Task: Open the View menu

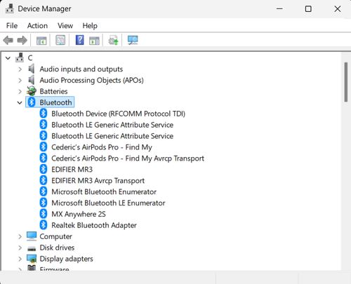Action: [x=65, y=25]
